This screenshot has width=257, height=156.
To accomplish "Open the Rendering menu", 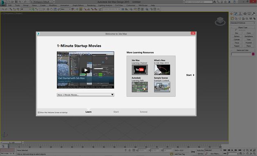I will coord(91,5).
